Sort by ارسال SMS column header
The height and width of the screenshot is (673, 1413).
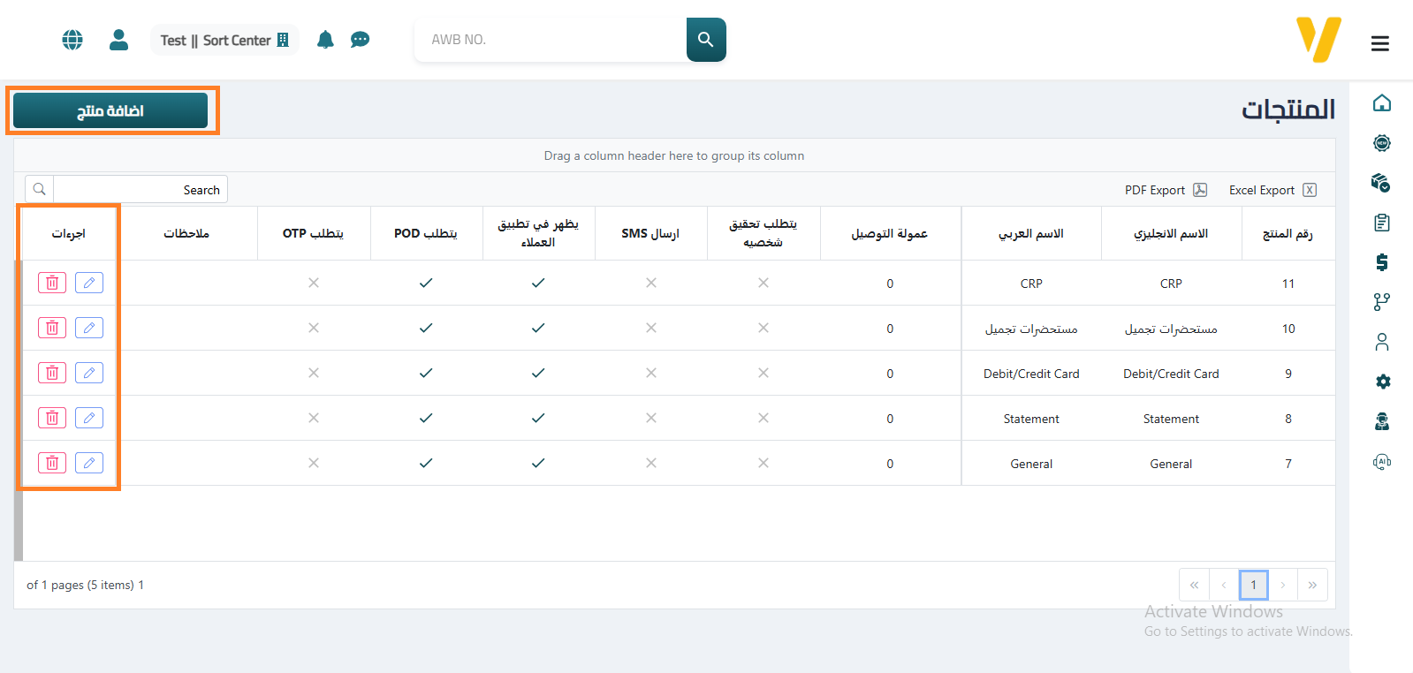tap(651, 233)
